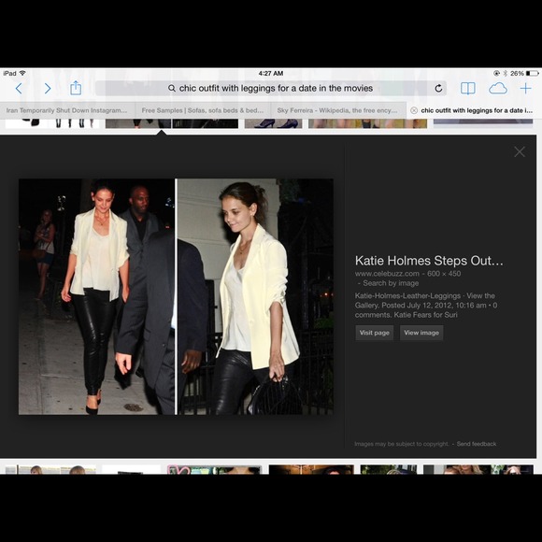The height and width of the screenshot is (542, 542).
Task: Close the current tab with its X icon
Action: point(414,110)
